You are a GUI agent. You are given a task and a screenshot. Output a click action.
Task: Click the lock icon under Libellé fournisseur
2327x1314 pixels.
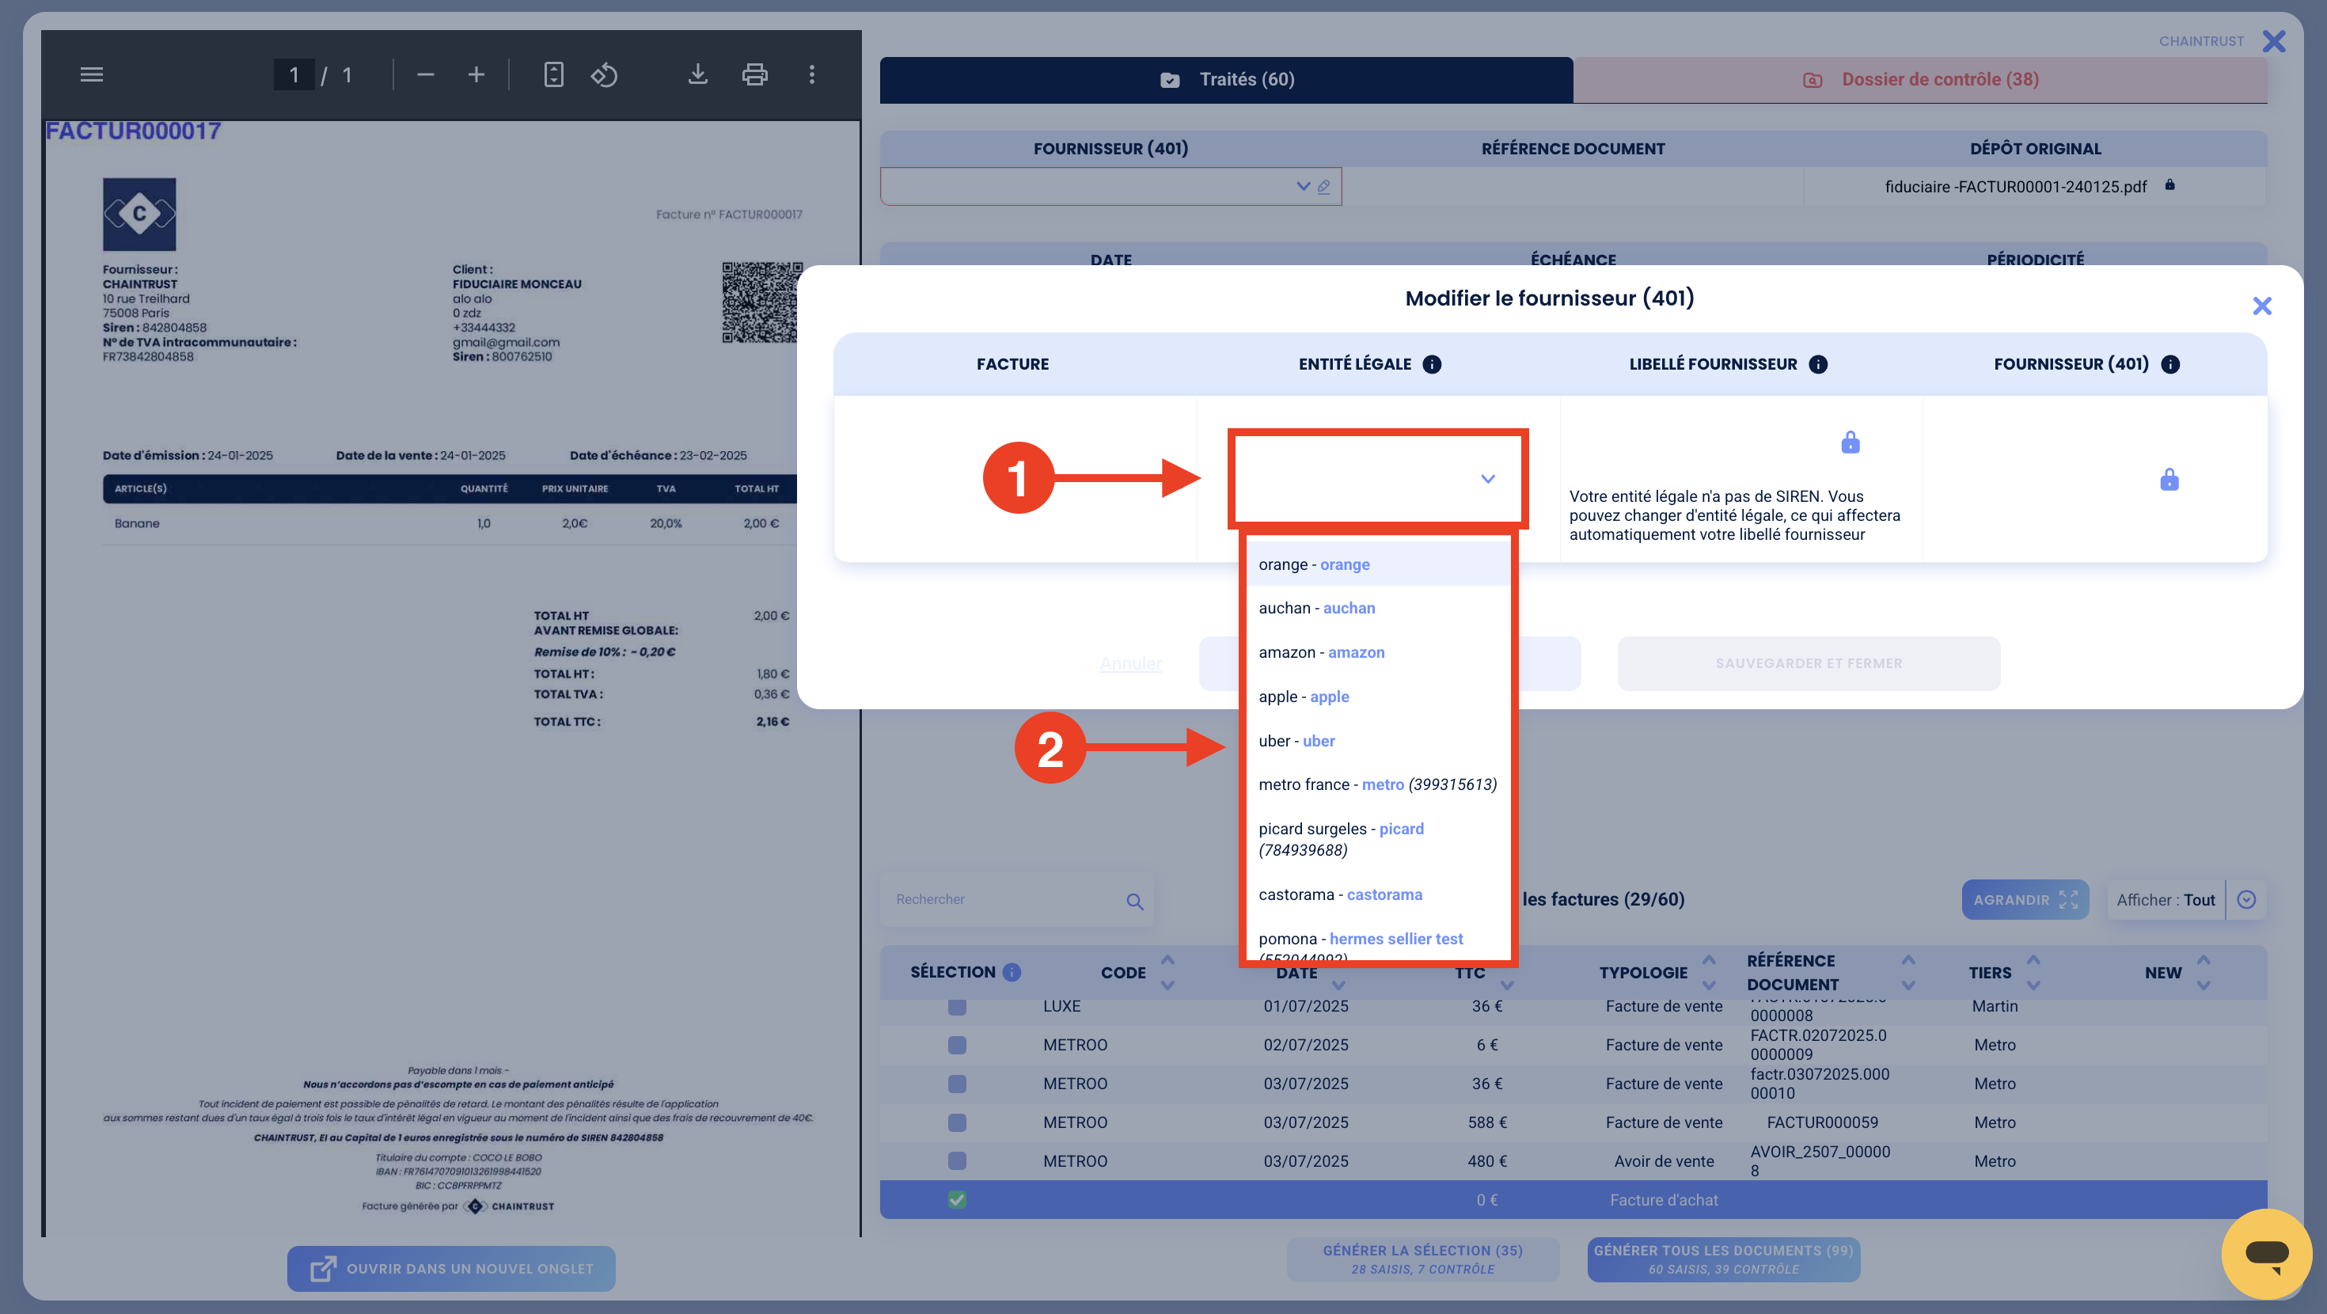[1850, 442]
